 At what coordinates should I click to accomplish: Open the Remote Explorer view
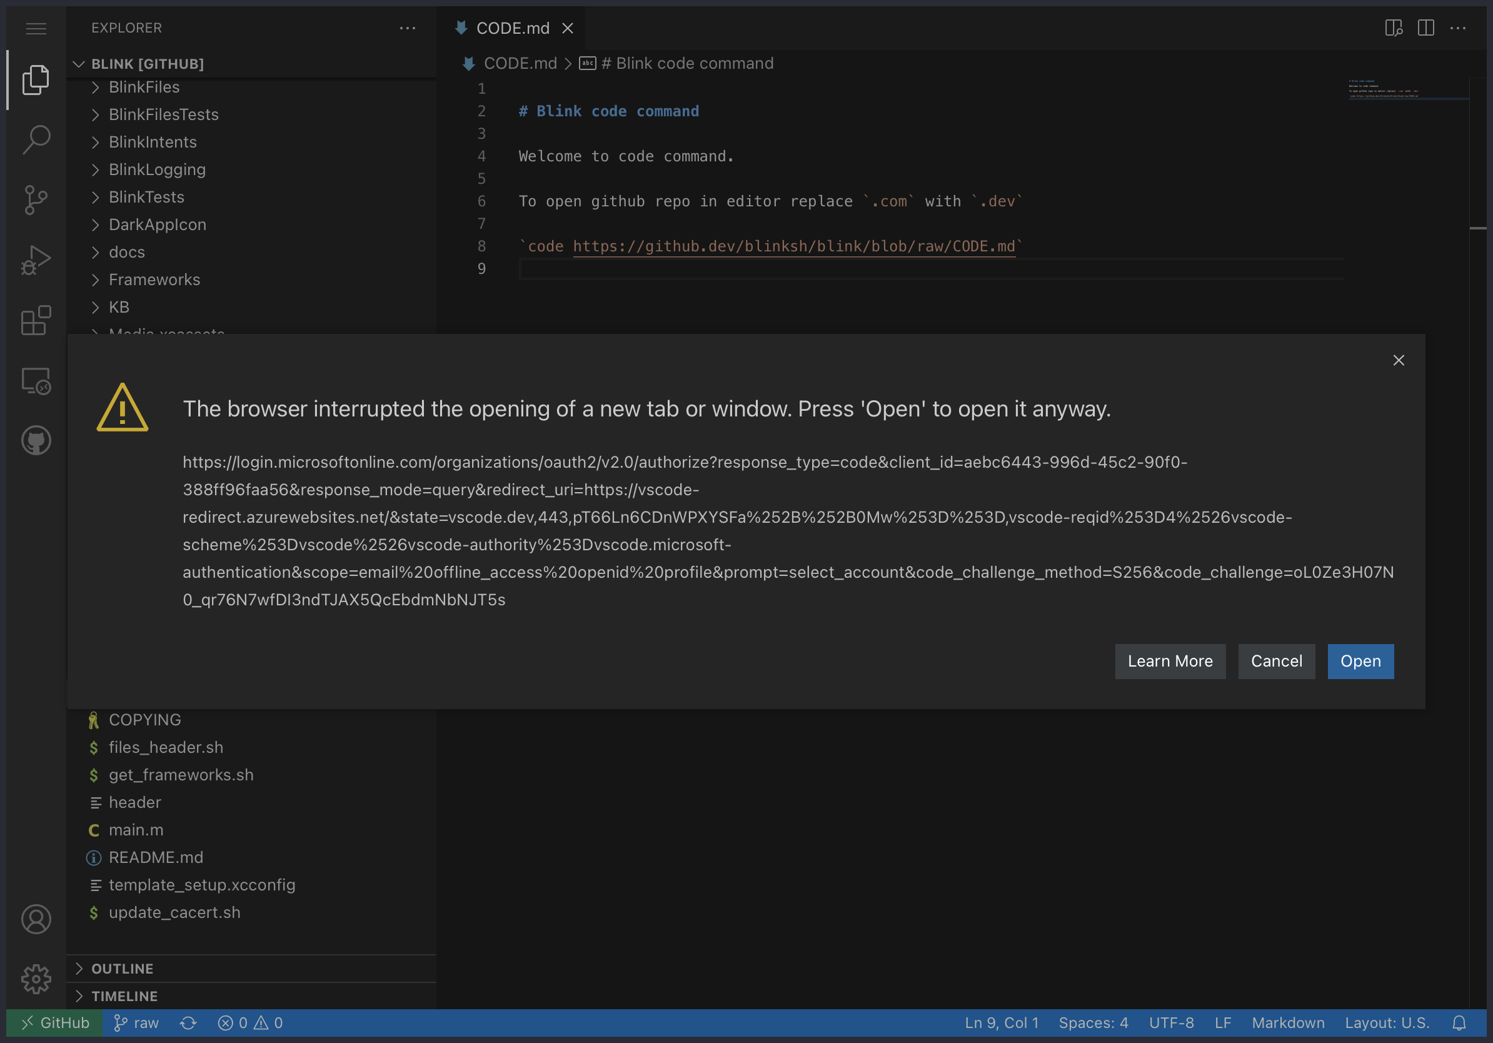click(x=36, y=381)
